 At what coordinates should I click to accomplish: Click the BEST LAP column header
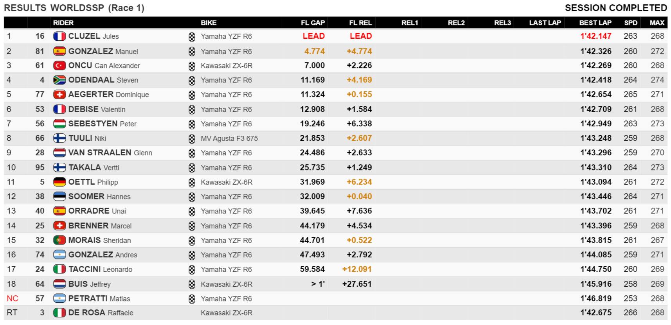pos(595,23)
